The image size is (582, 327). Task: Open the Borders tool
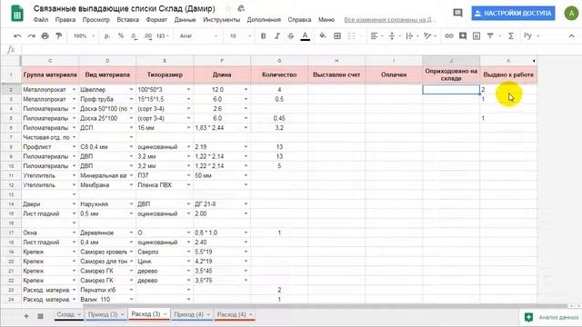[337, 36]
